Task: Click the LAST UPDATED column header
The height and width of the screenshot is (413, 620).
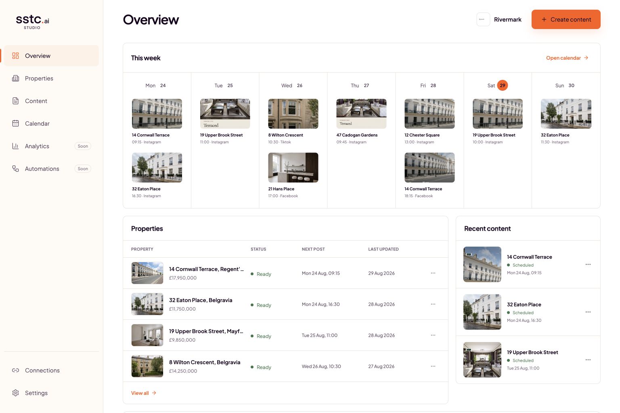Action: point(383,249)
